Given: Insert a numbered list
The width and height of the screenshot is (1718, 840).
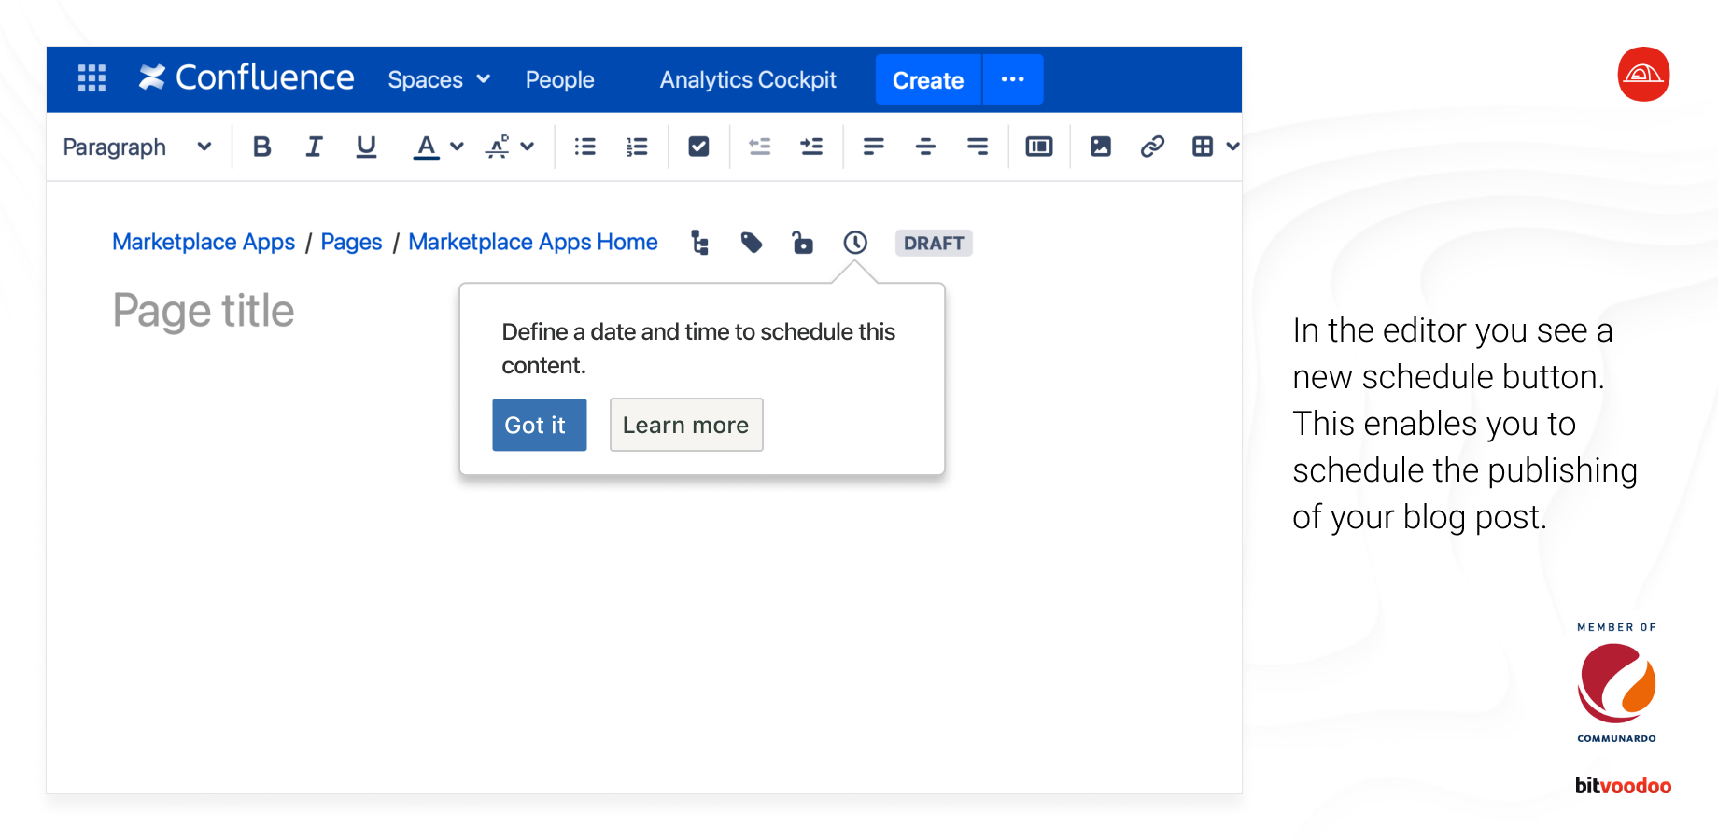Looking at the screenshot, I should [x=637, y=147].
